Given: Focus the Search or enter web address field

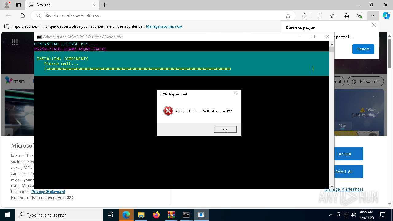Looking at the screenshot, I should (163, 16).
